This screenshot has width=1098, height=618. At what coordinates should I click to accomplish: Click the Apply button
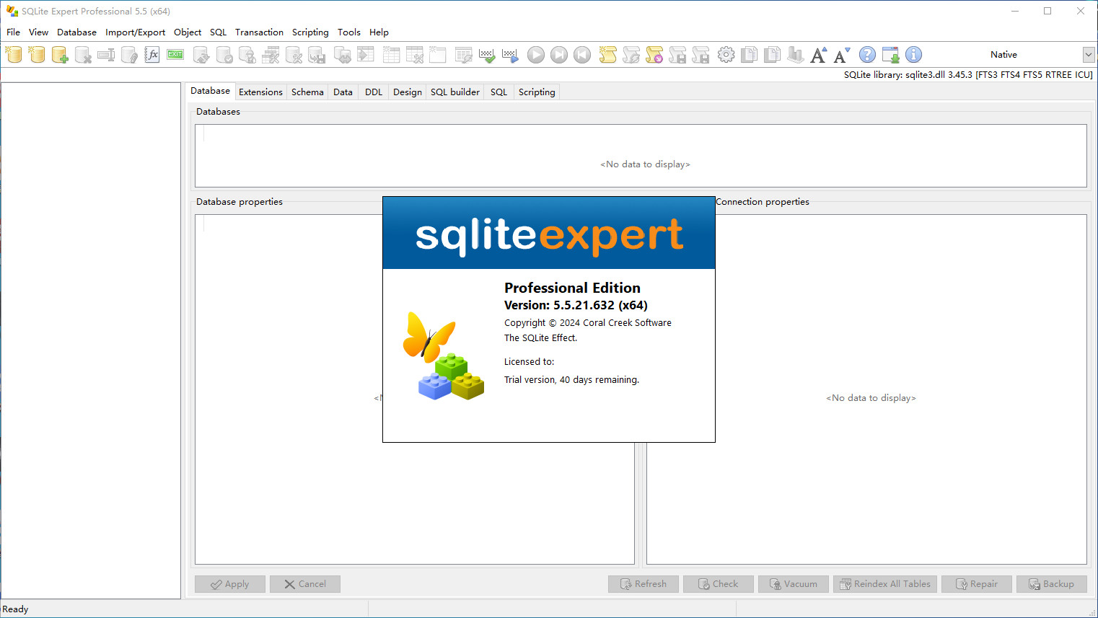(230, 584)
